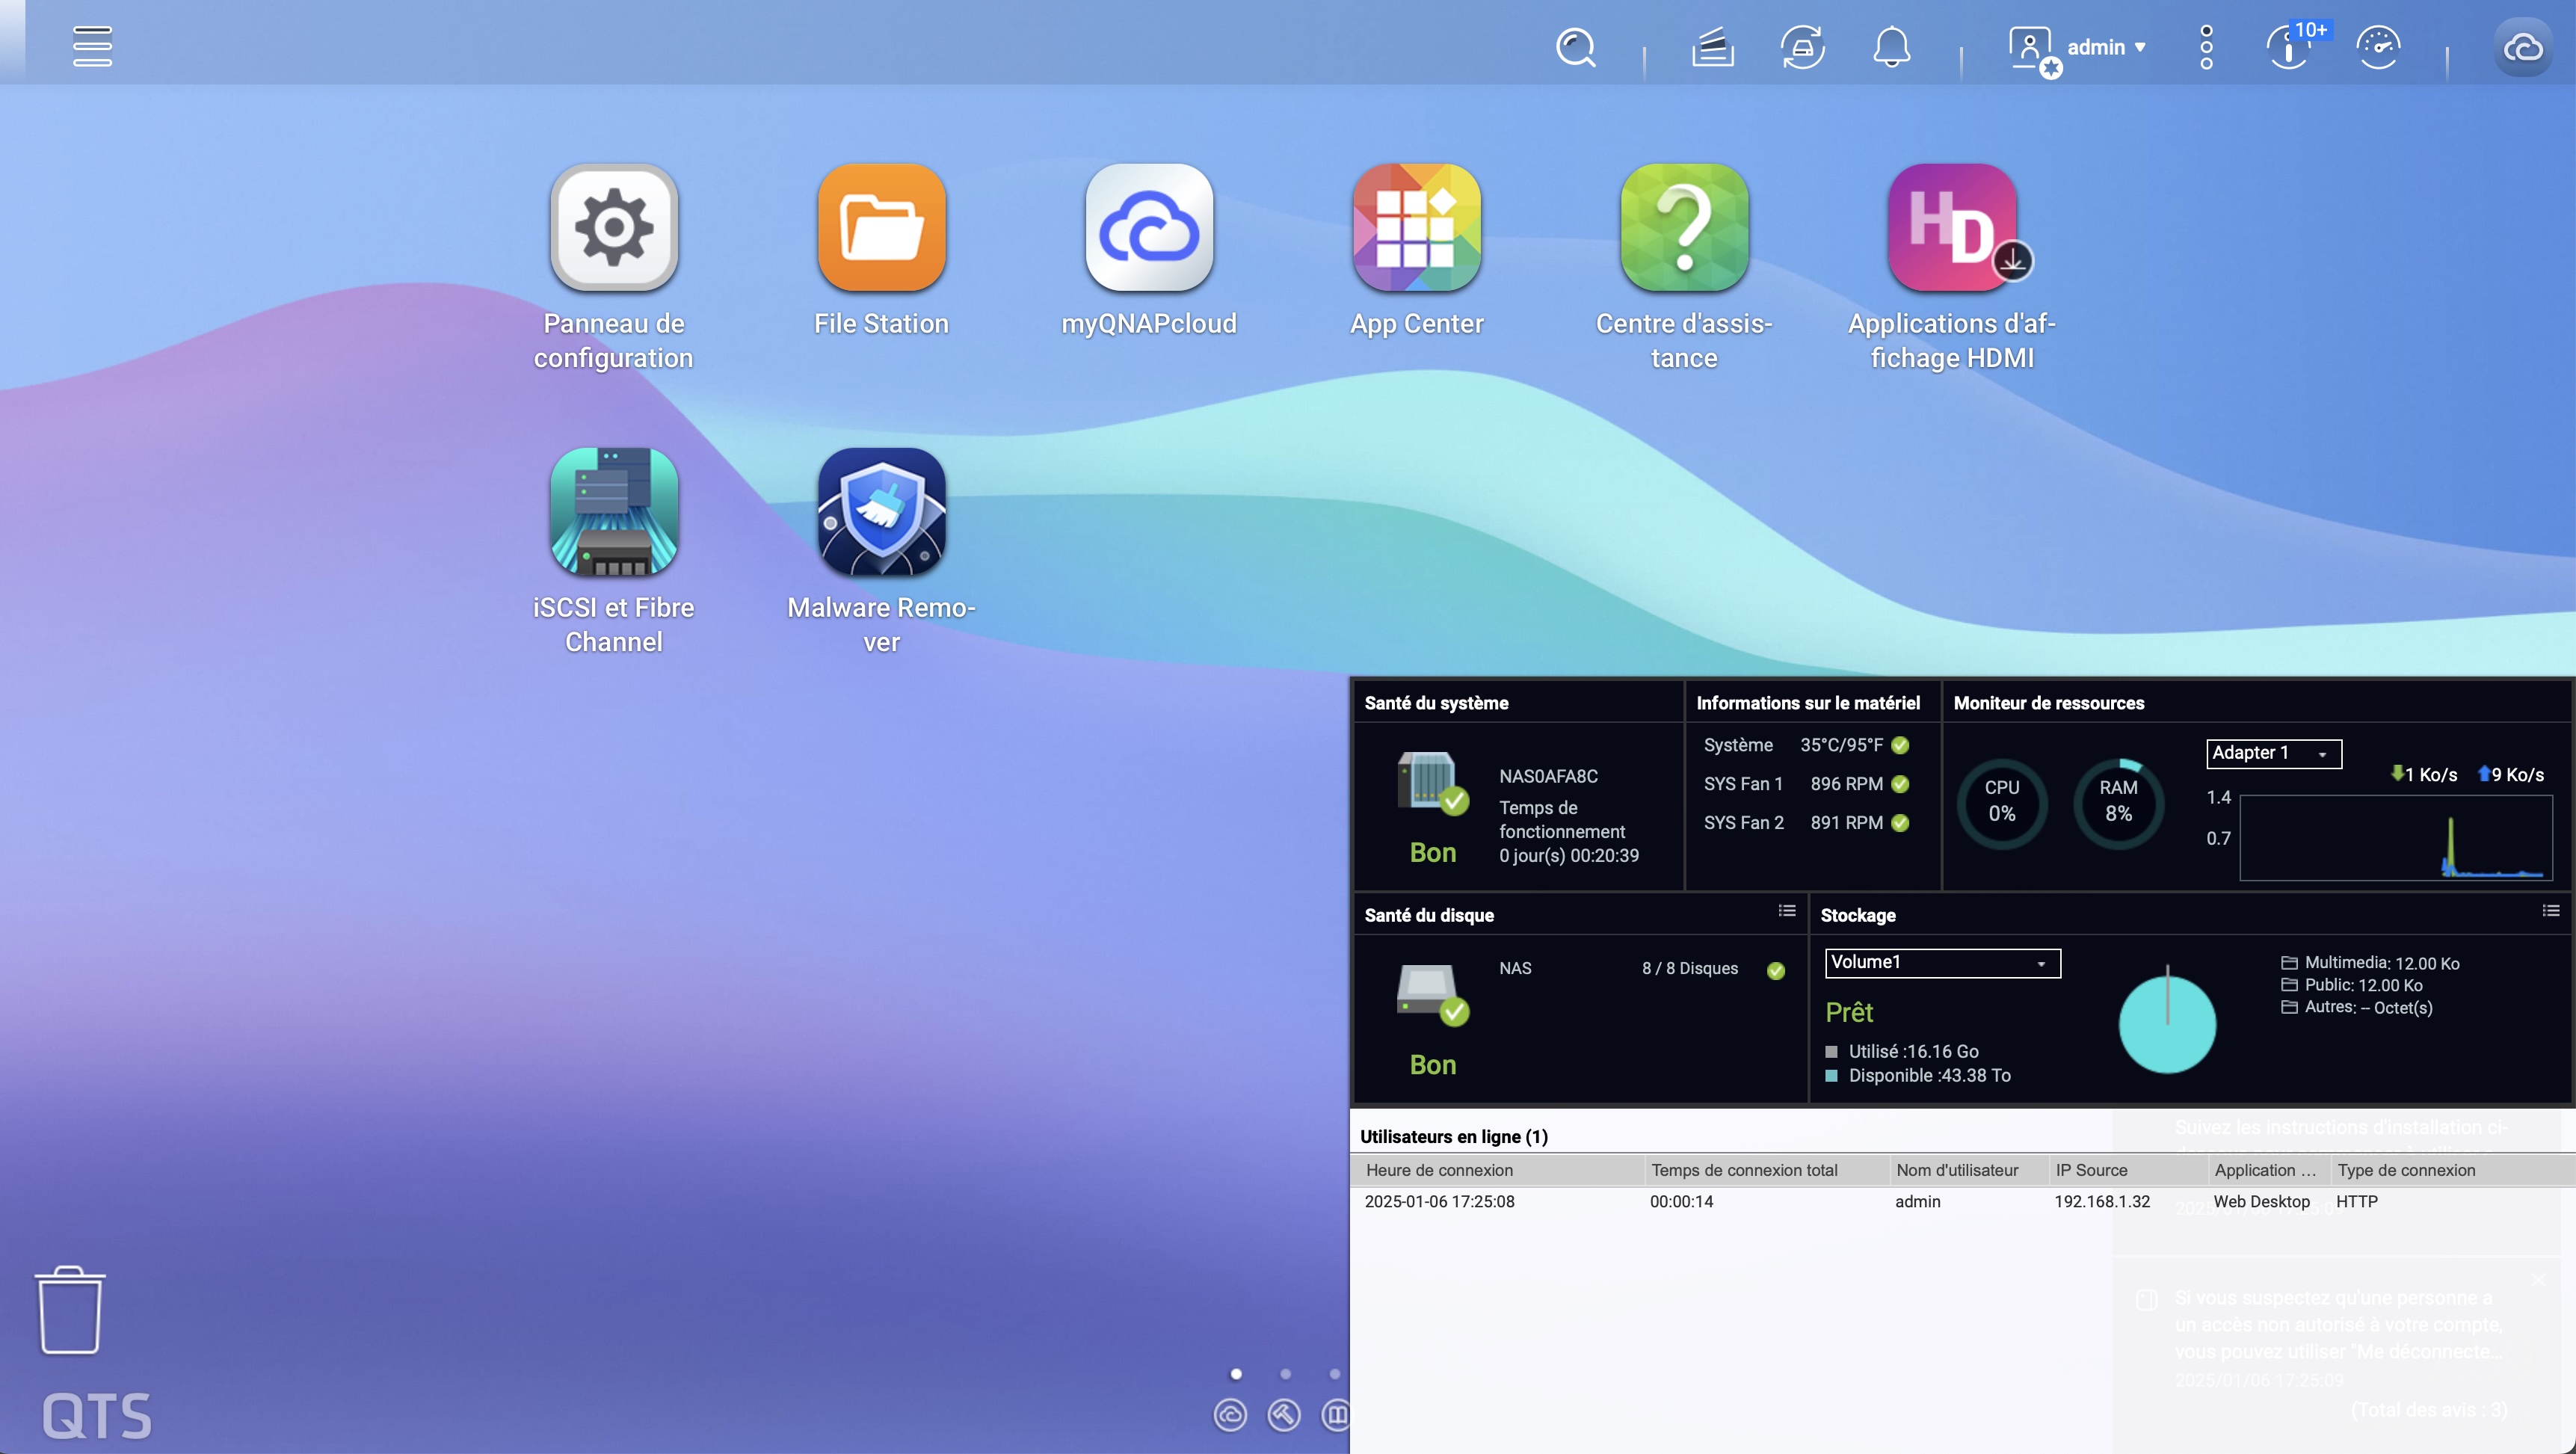Open notifications bell icon
2576x1454 pixels.
[1891, 47]
